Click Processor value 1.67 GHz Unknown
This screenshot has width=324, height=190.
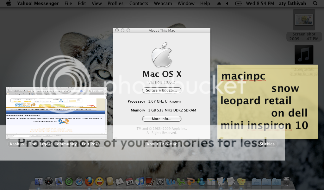[x=165, y=102]
